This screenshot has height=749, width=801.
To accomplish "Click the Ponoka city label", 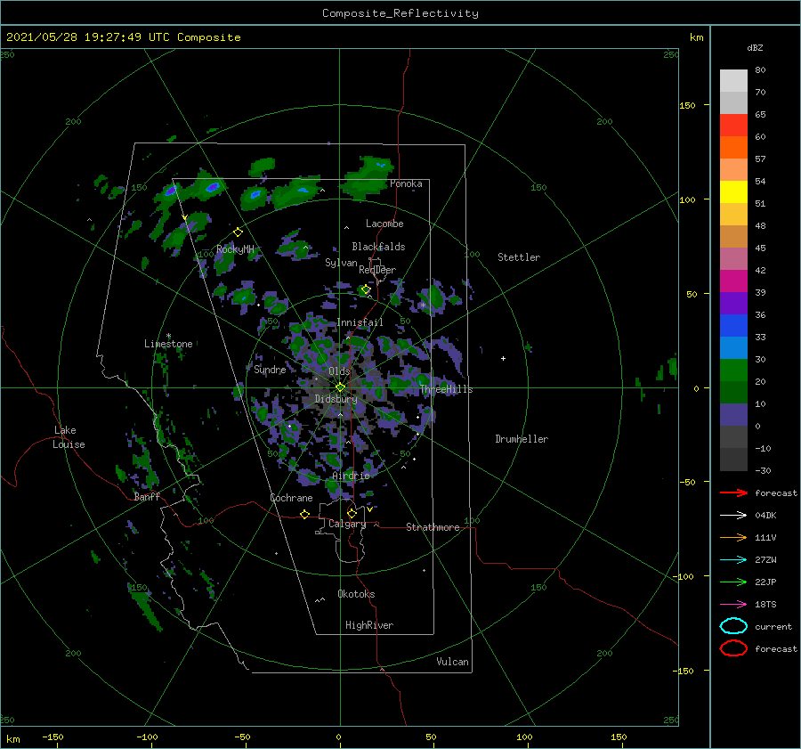I will [406, 183].
